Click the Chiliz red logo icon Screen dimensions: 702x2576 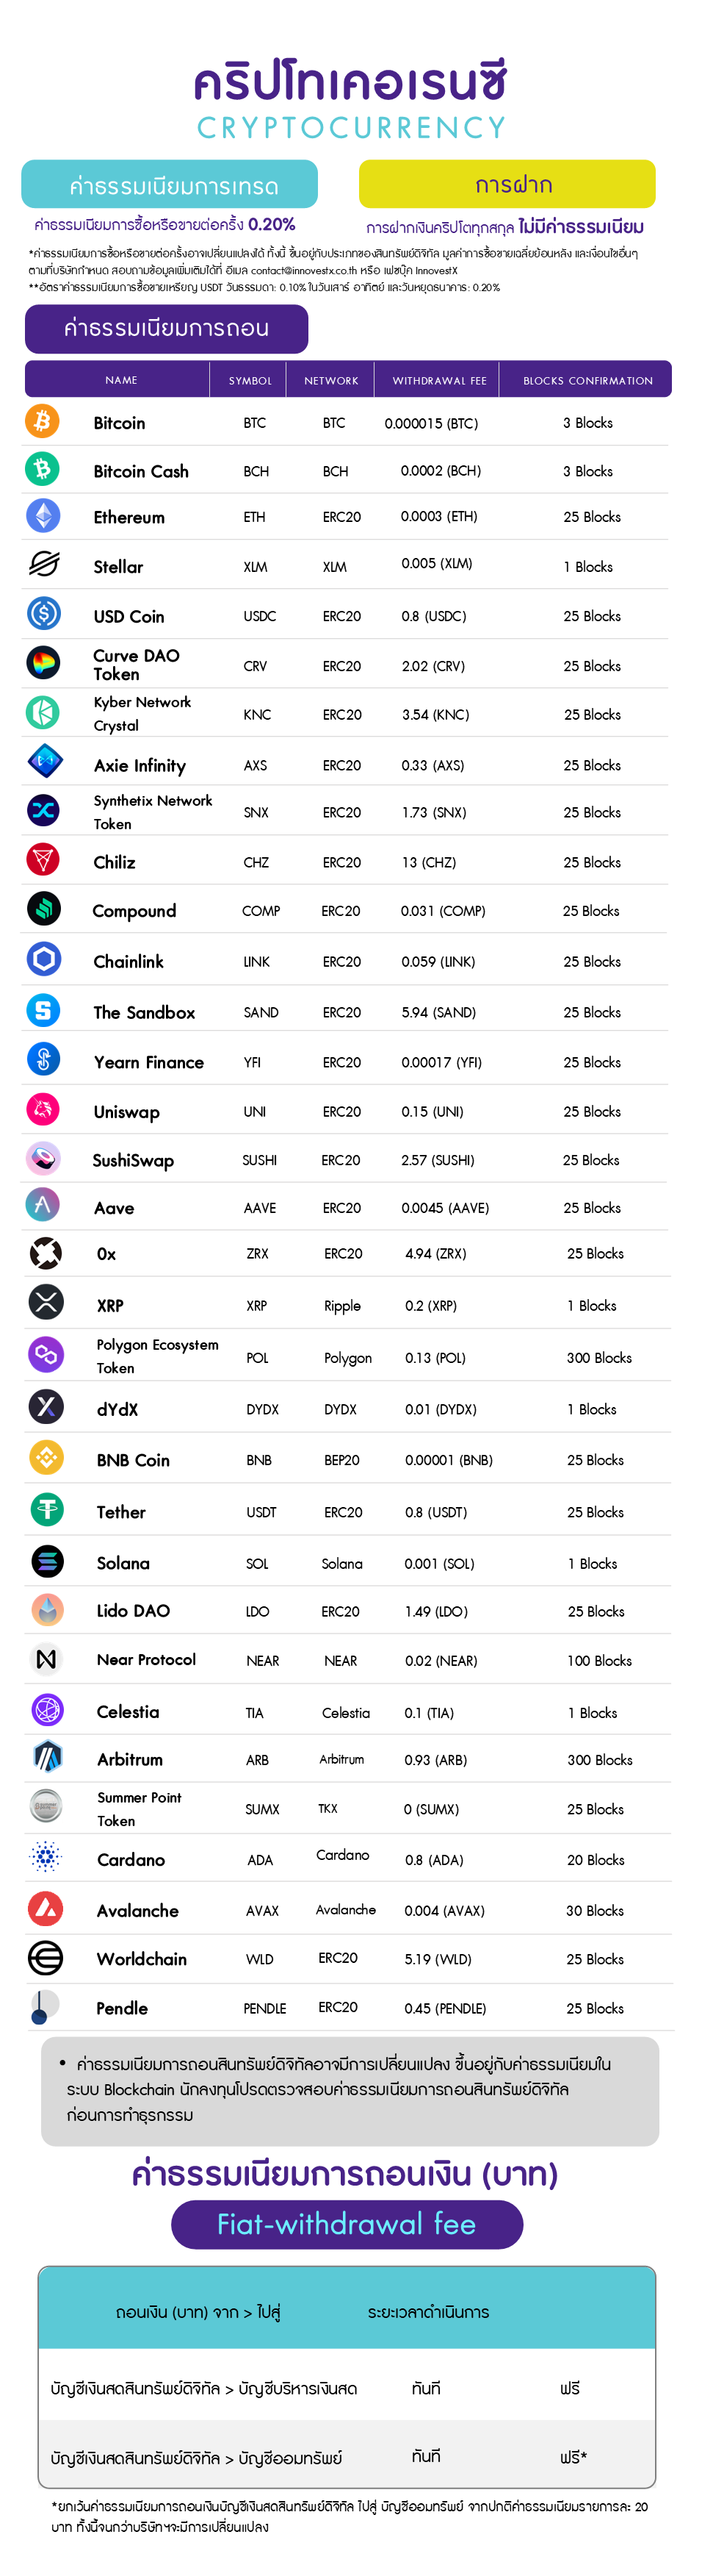(x=43, y=860)
